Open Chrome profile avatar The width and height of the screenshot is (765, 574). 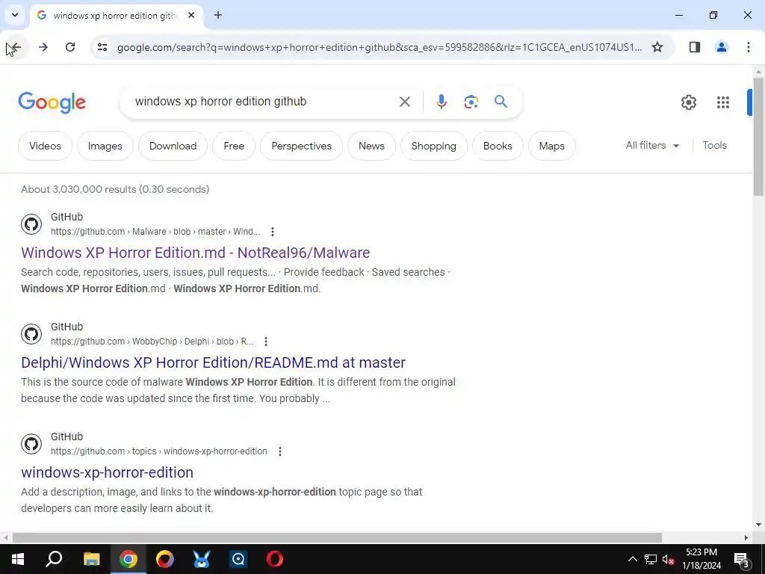pyautogui.click(x=721, y=47)
